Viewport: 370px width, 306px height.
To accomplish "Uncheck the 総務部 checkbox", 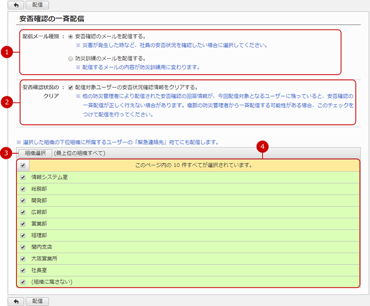I will 22,189.
